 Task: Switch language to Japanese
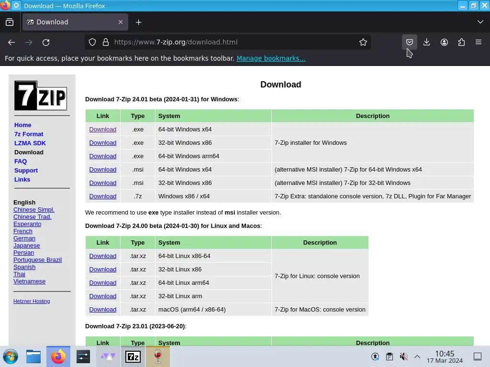pos(27,246)
